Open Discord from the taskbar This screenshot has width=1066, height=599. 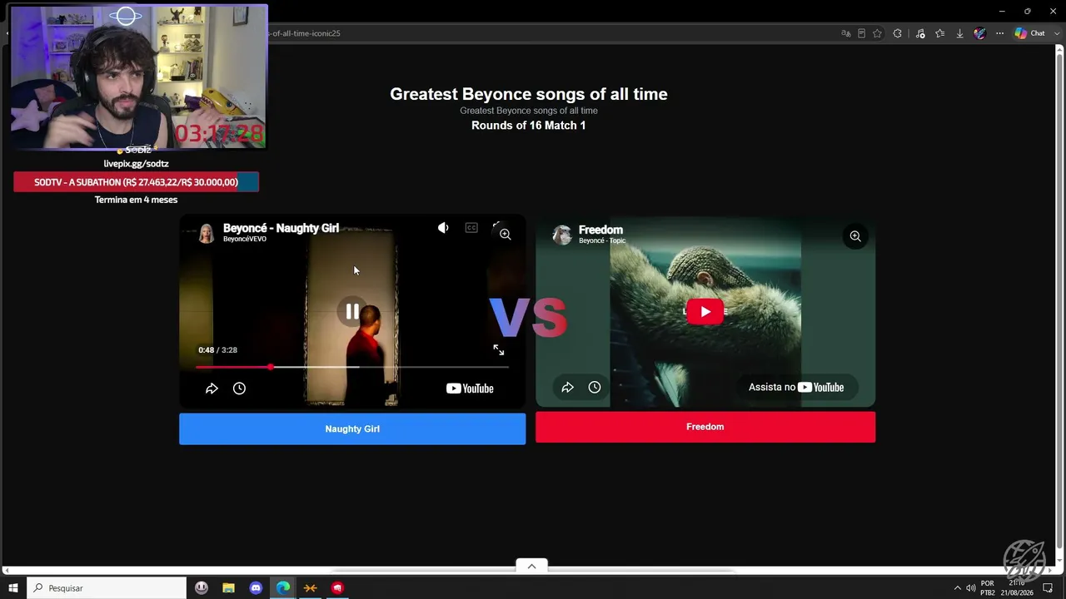pos(256,588)
